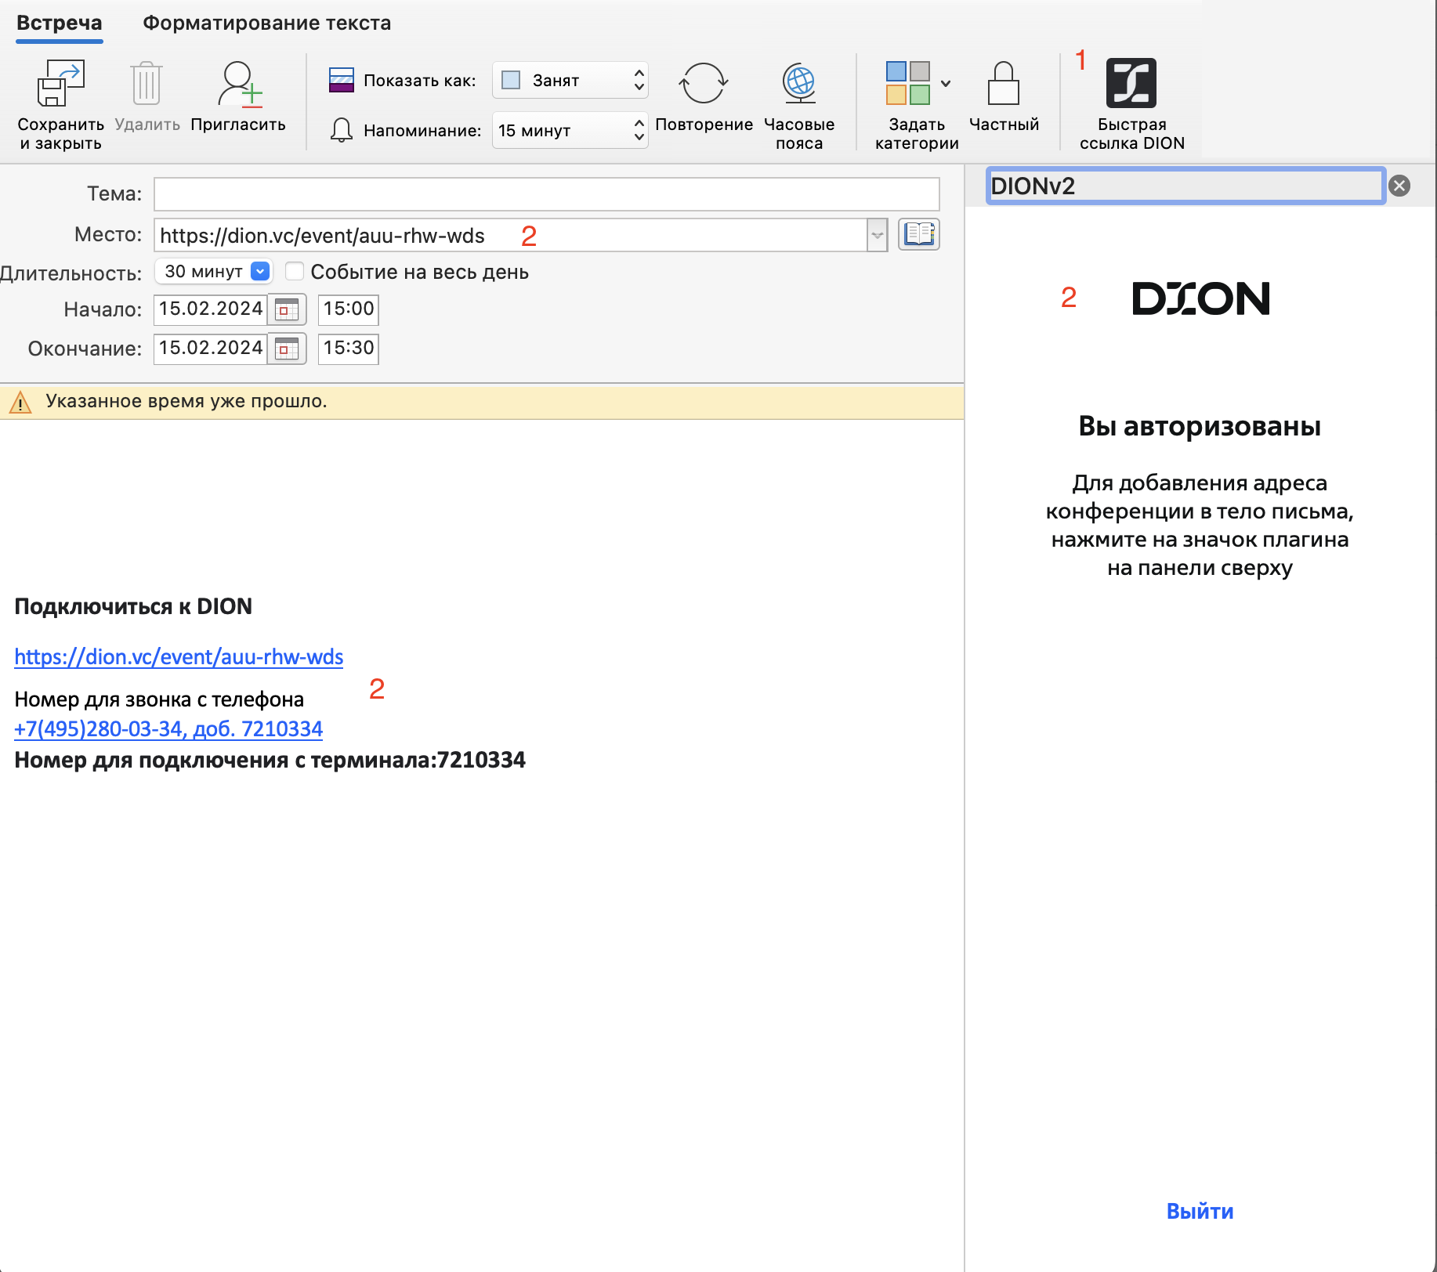The width and height of the screenshot is (1437, 1272).
Task: Expand the location field dropdown arrow
Action: pos(878,235)
